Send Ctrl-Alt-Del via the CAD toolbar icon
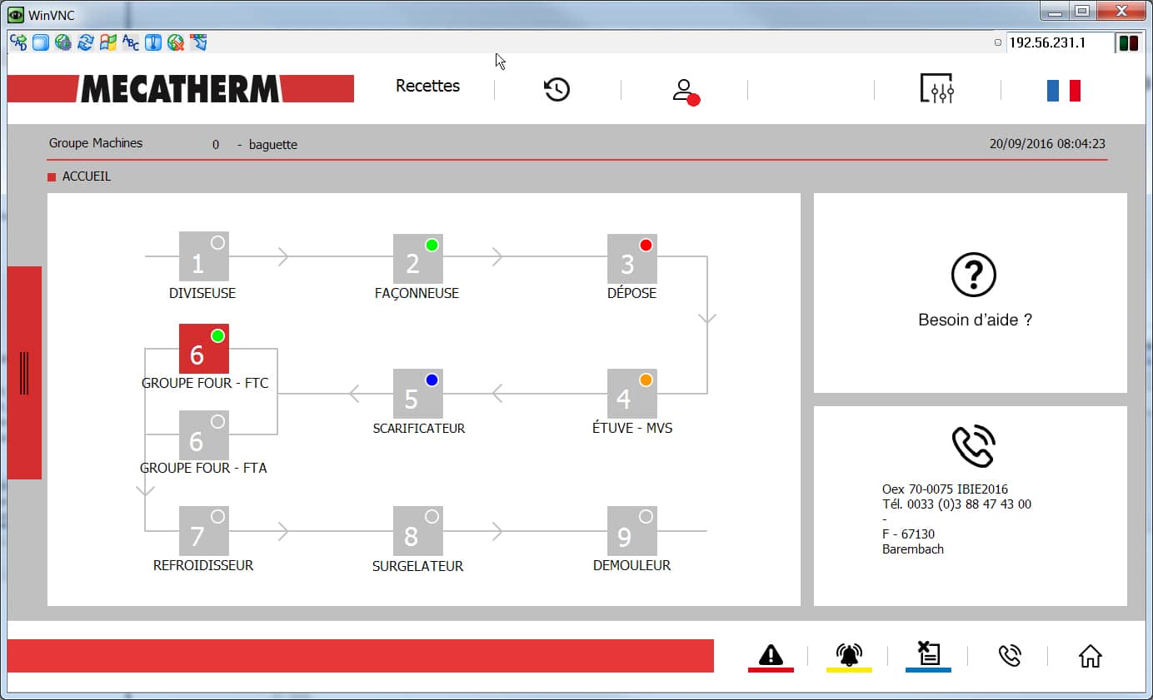Screen dimensions: 1153x700 18,42
